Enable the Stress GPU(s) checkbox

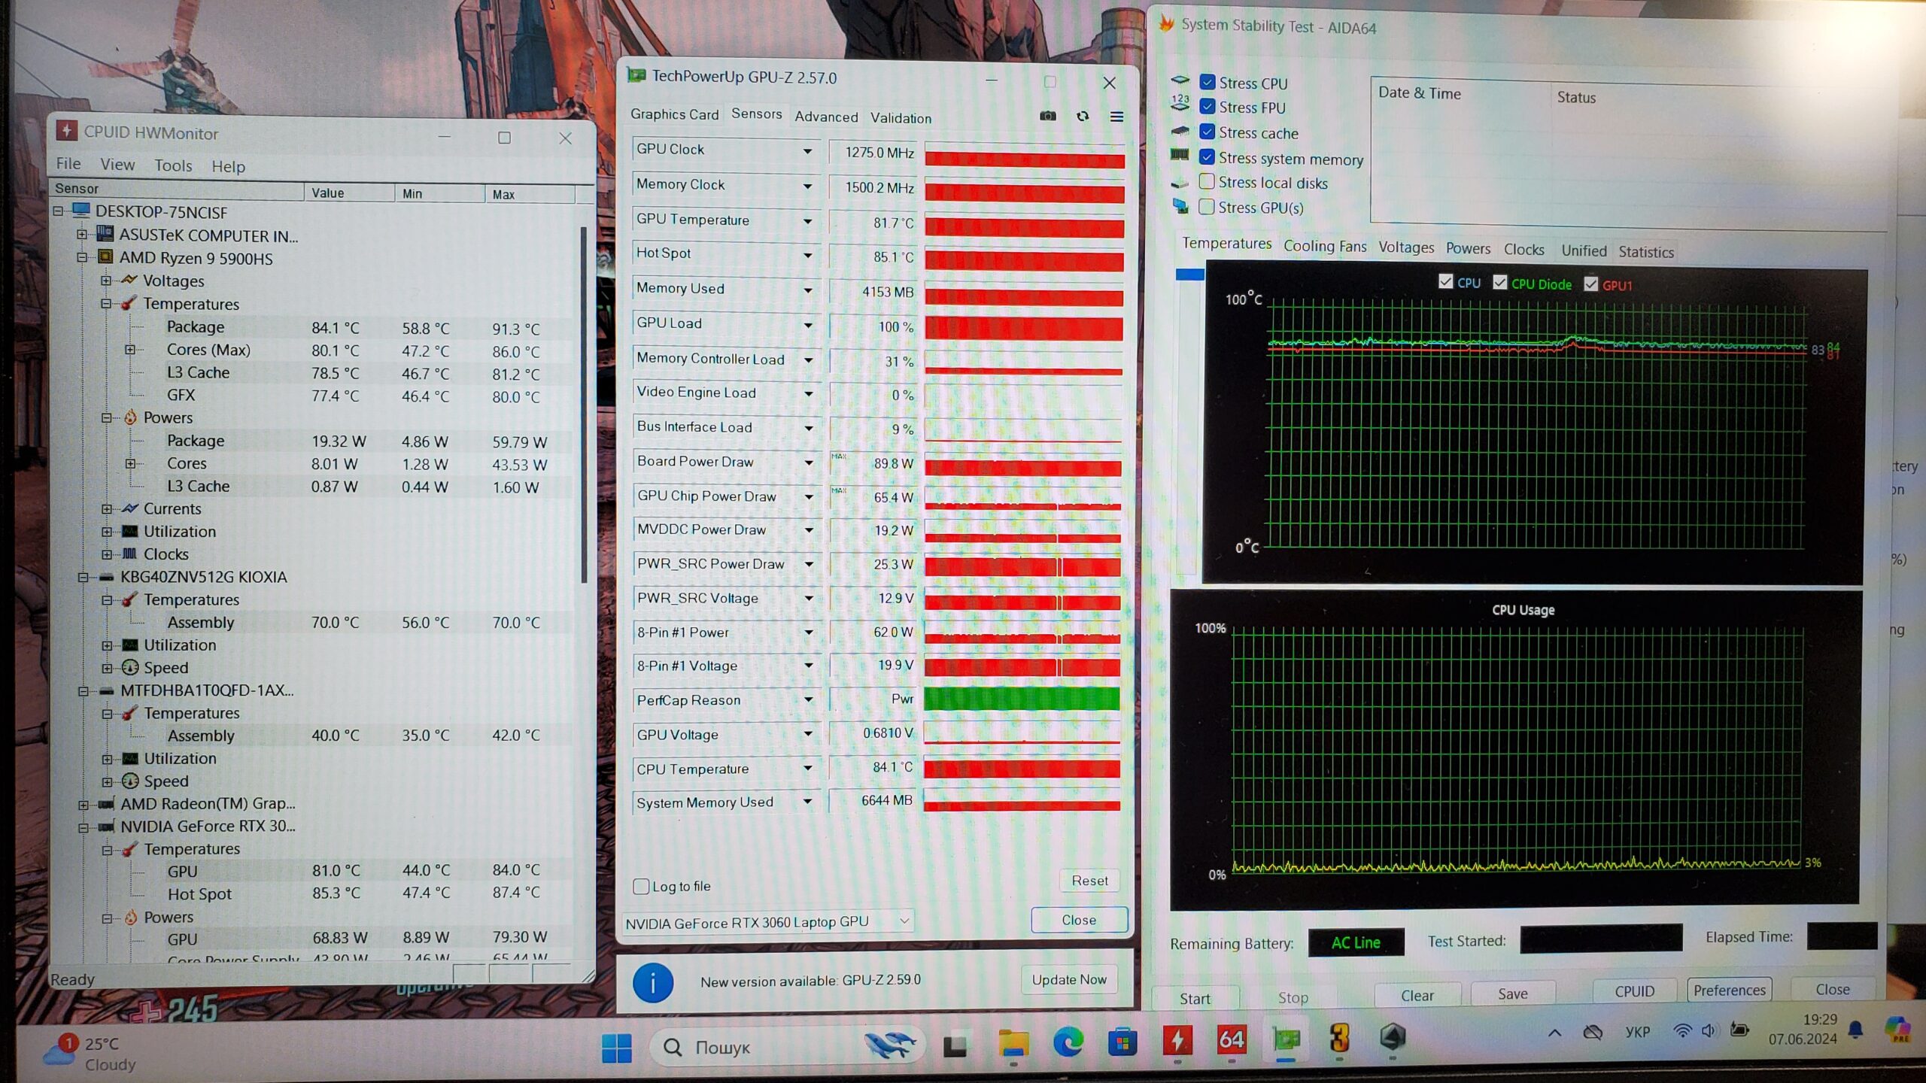[x=1207, y=207]
